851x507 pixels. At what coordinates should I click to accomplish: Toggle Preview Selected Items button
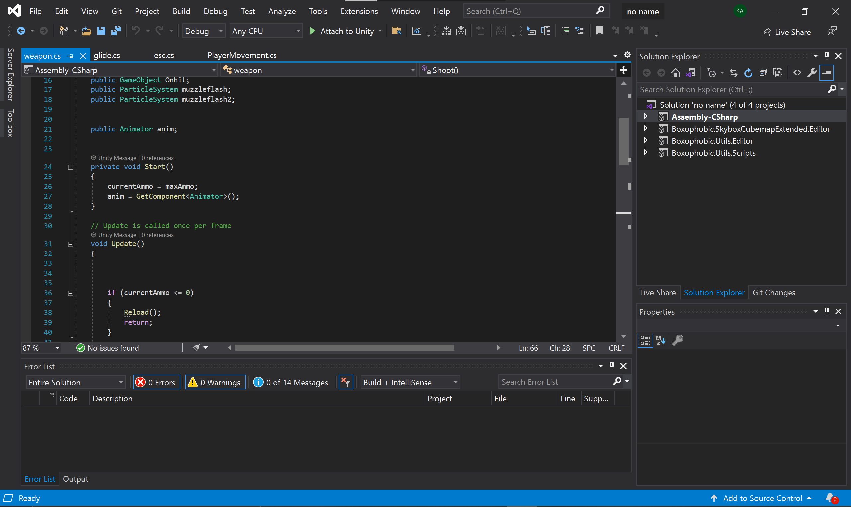827,73
